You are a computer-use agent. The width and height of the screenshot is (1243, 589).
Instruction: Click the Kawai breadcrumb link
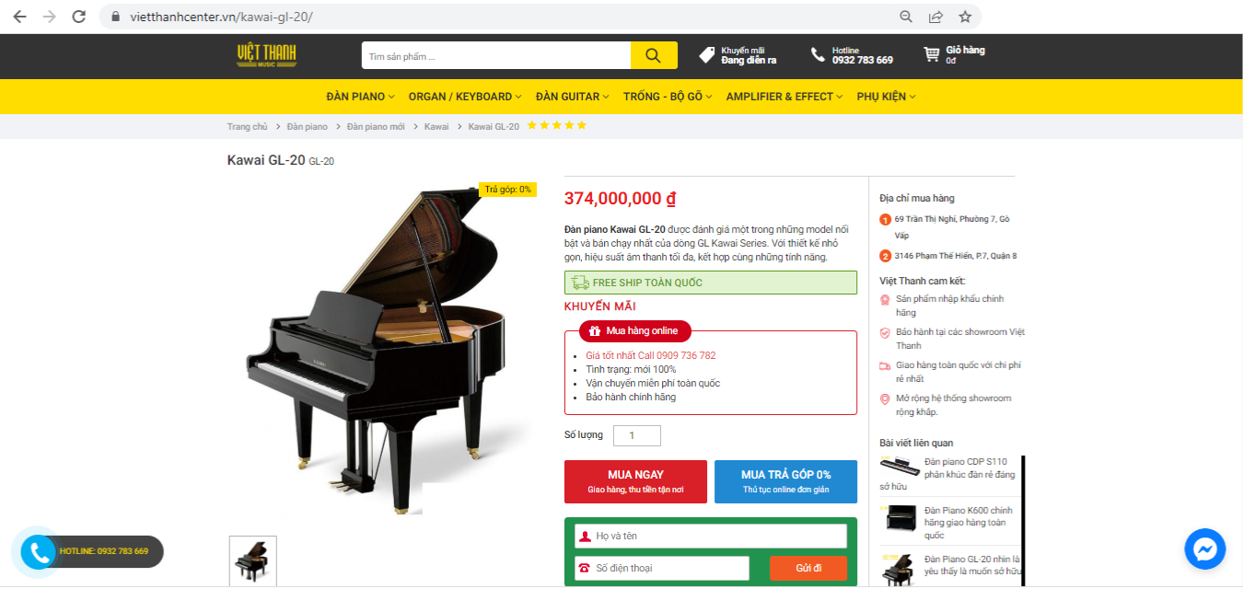click(x=436, y=126)
